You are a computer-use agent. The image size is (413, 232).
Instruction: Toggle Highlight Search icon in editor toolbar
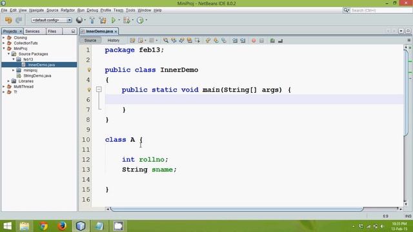point(189,40)
